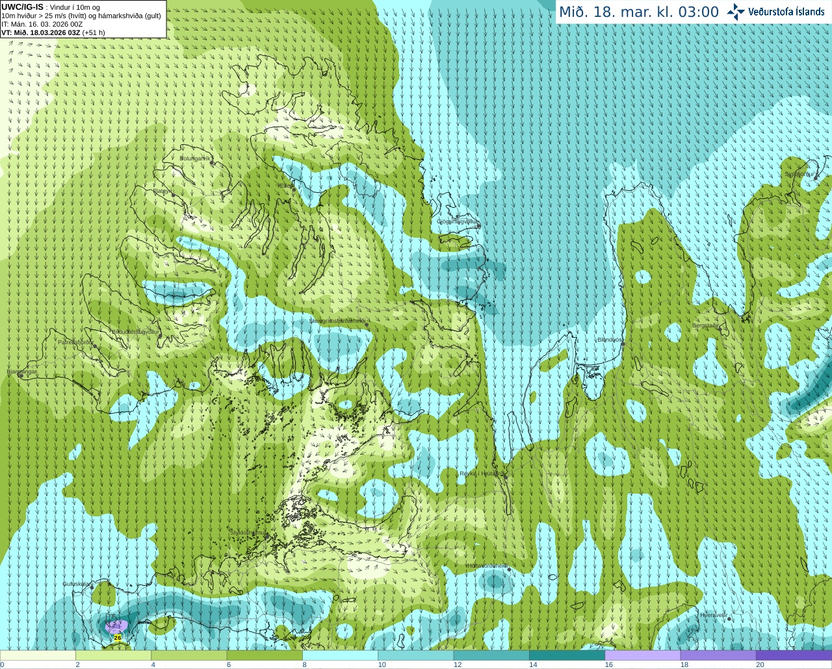Select the 0–2 m/s legend color band

coord(38,655)
